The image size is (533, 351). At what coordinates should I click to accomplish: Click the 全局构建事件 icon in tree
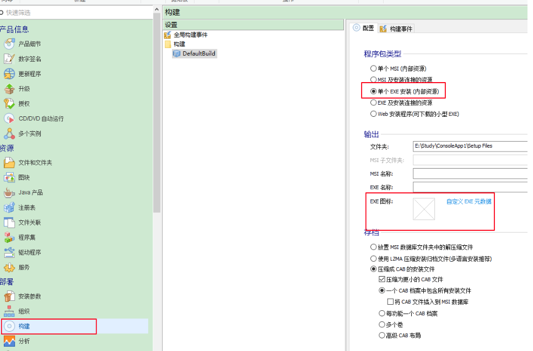[168, 35]
